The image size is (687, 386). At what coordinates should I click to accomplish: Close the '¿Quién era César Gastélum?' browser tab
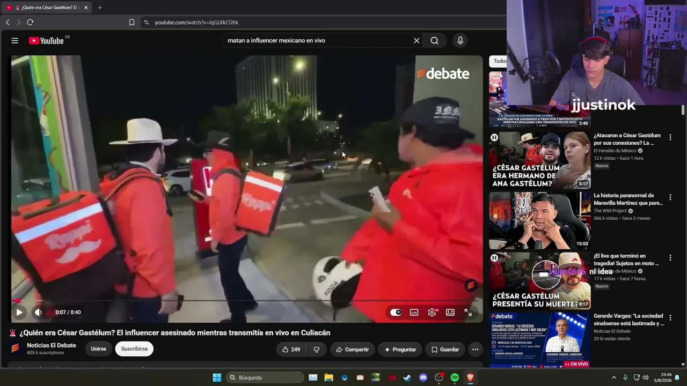click(x=86, y=8)
